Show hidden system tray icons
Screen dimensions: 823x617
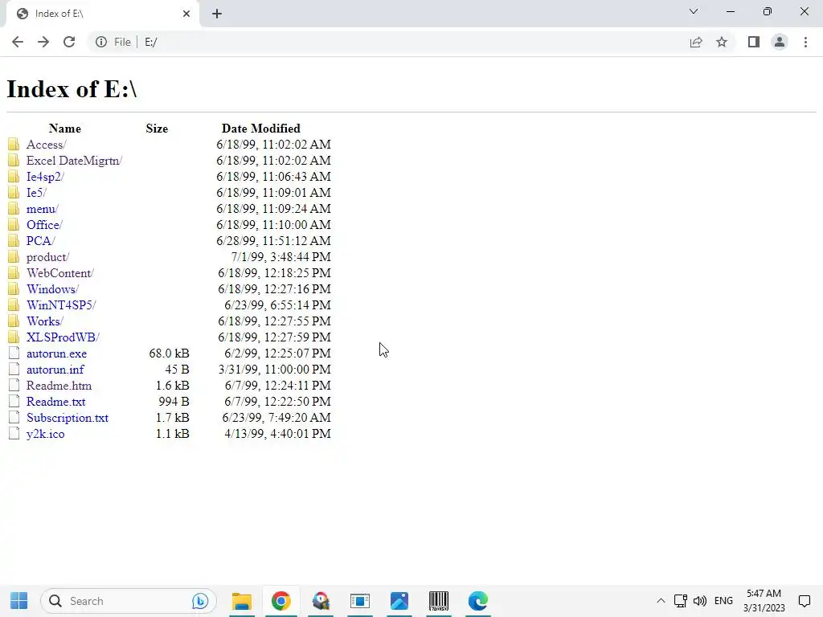(661, 601)
